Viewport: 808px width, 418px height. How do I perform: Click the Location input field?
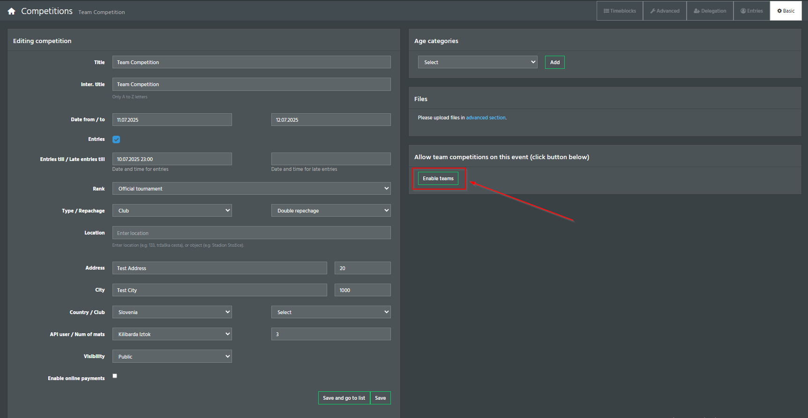[x=251, y=233]
